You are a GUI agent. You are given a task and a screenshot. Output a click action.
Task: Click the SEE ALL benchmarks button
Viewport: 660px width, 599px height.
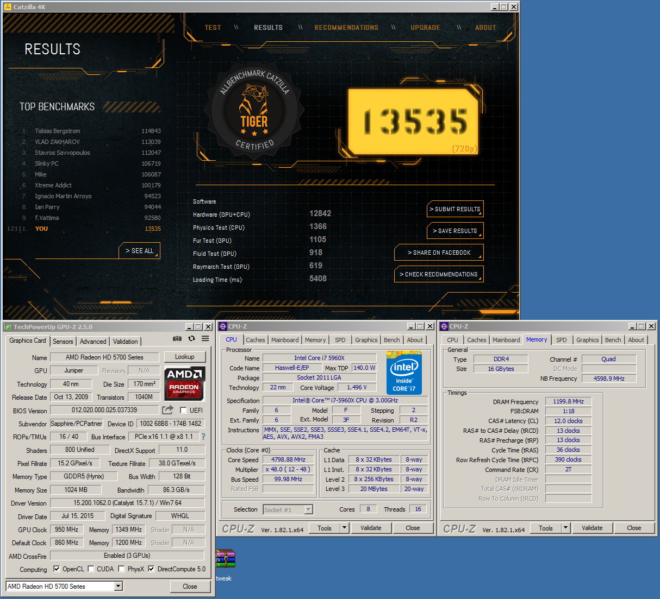click(x=140, y=251)
